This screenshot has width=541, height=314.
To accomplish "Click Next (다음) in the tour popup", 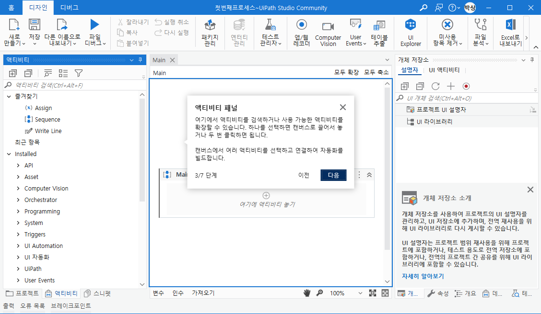I will 333,175.
